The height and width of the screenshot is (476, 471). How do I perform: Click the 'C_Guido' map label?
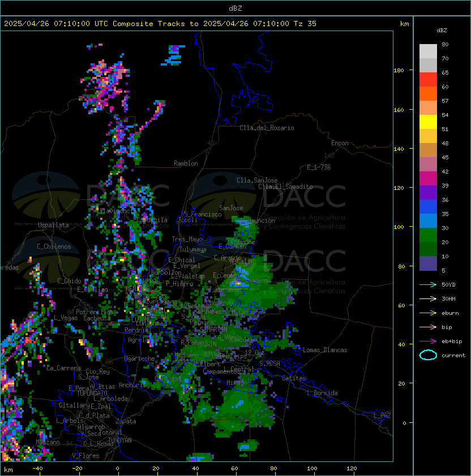[69, 281]
